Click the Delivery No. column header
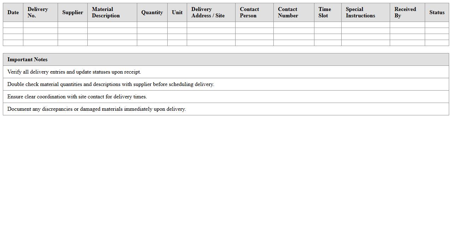Viewport: 452px width, 230px height. (x=37, y=12)
